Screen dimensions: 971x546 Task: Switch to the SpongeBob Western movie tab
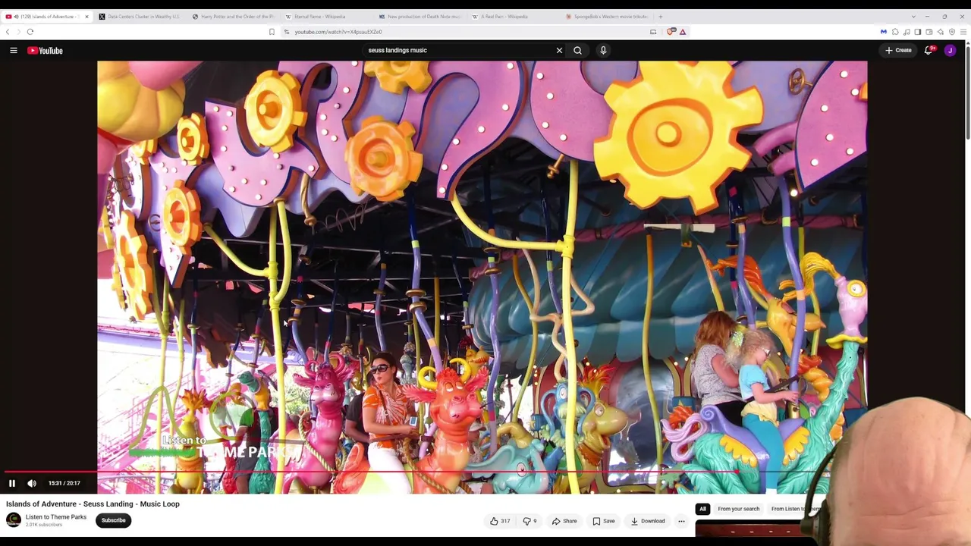coord(607,17)
